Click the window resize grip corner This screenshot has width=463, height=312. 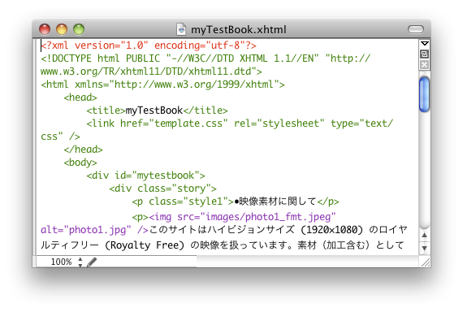pos(425,262)
